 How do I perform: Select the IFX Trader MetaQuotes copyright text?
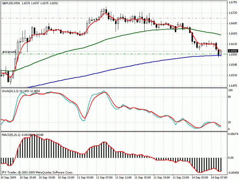(x=37, y=172)
